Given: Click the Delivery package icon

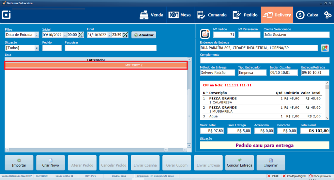Looking at the screenshot, I should tap(268, 15).
